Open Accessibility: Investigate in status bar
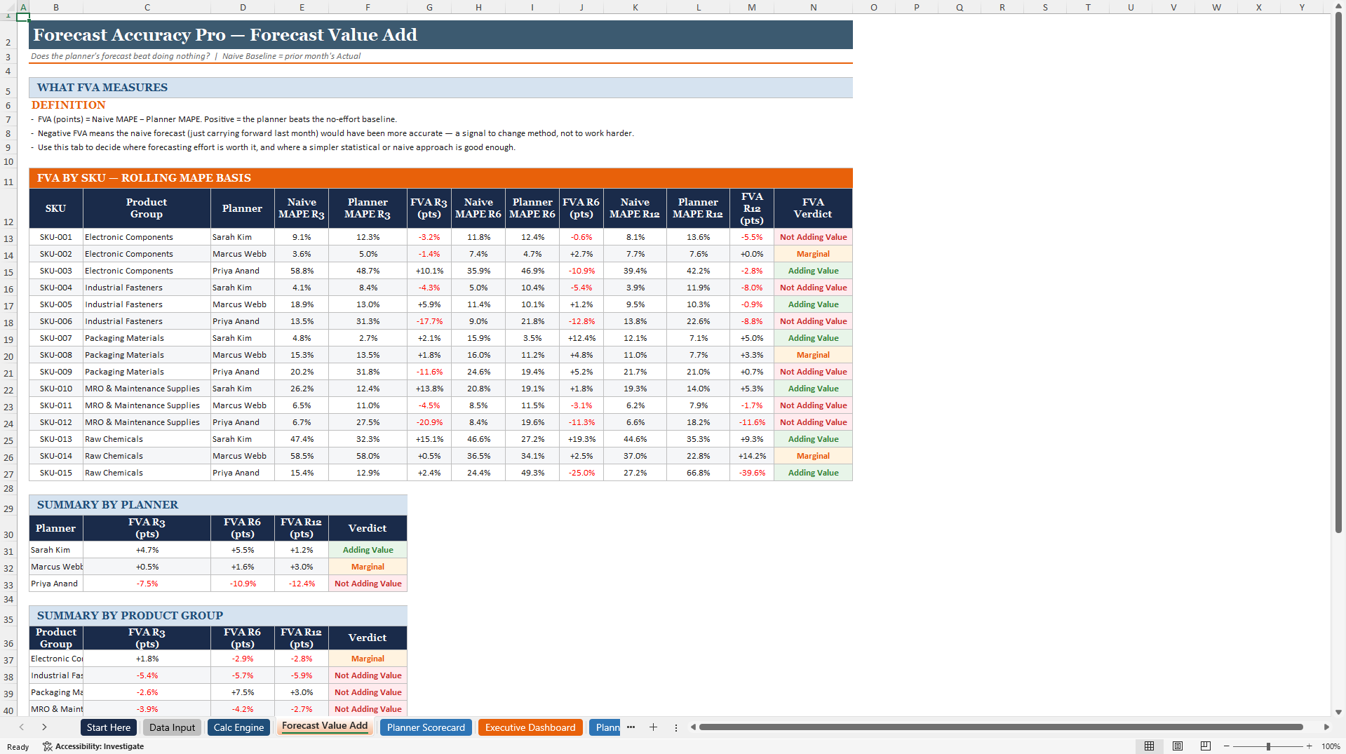The width and height of the screenshot is (1346, 754). (93, 746)
